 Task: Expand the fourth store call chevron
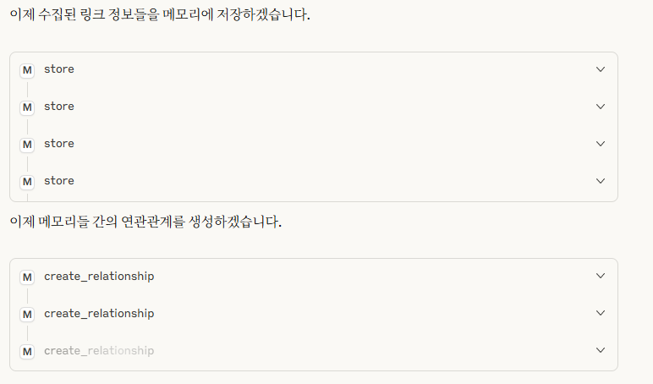pos(601,181)
